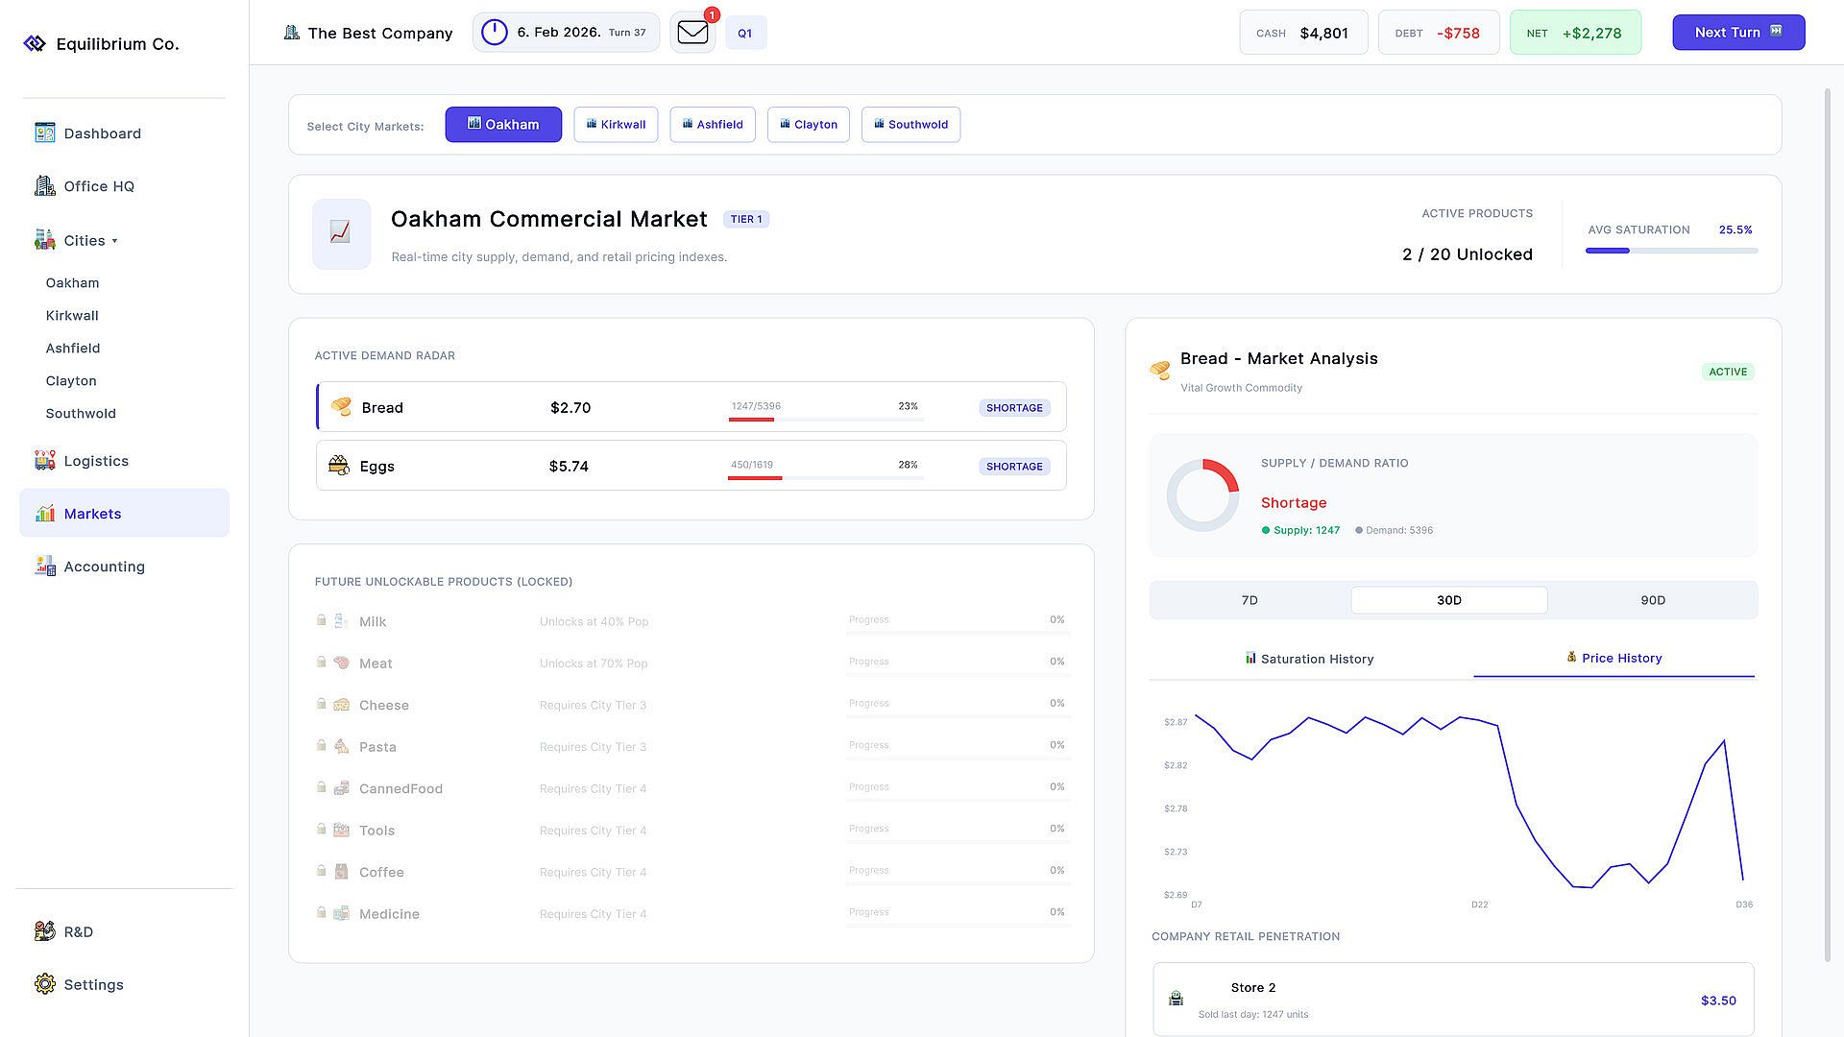Image resolution: width=1844 pixels, height=1037 pixels.
Task: Click the Logistics truck icon
Action: [x=45, y=460]
